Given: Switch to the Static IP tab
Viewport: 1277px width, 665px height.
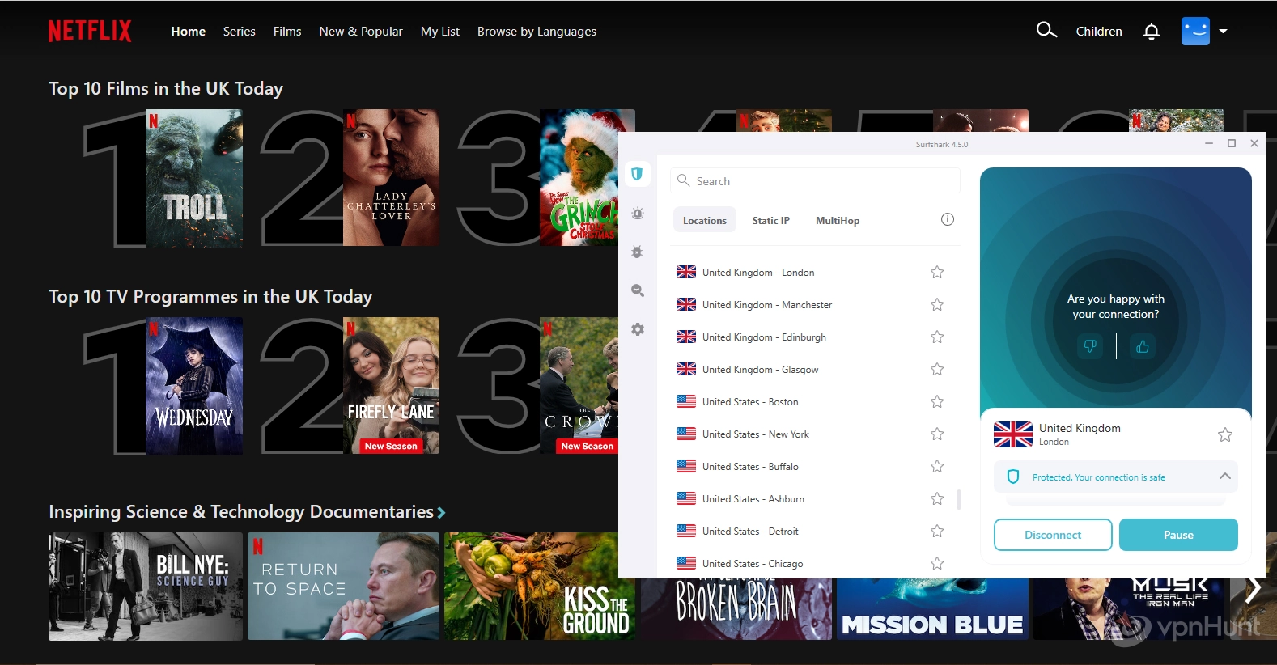Looking at the screenshot, I should [770, 220].
